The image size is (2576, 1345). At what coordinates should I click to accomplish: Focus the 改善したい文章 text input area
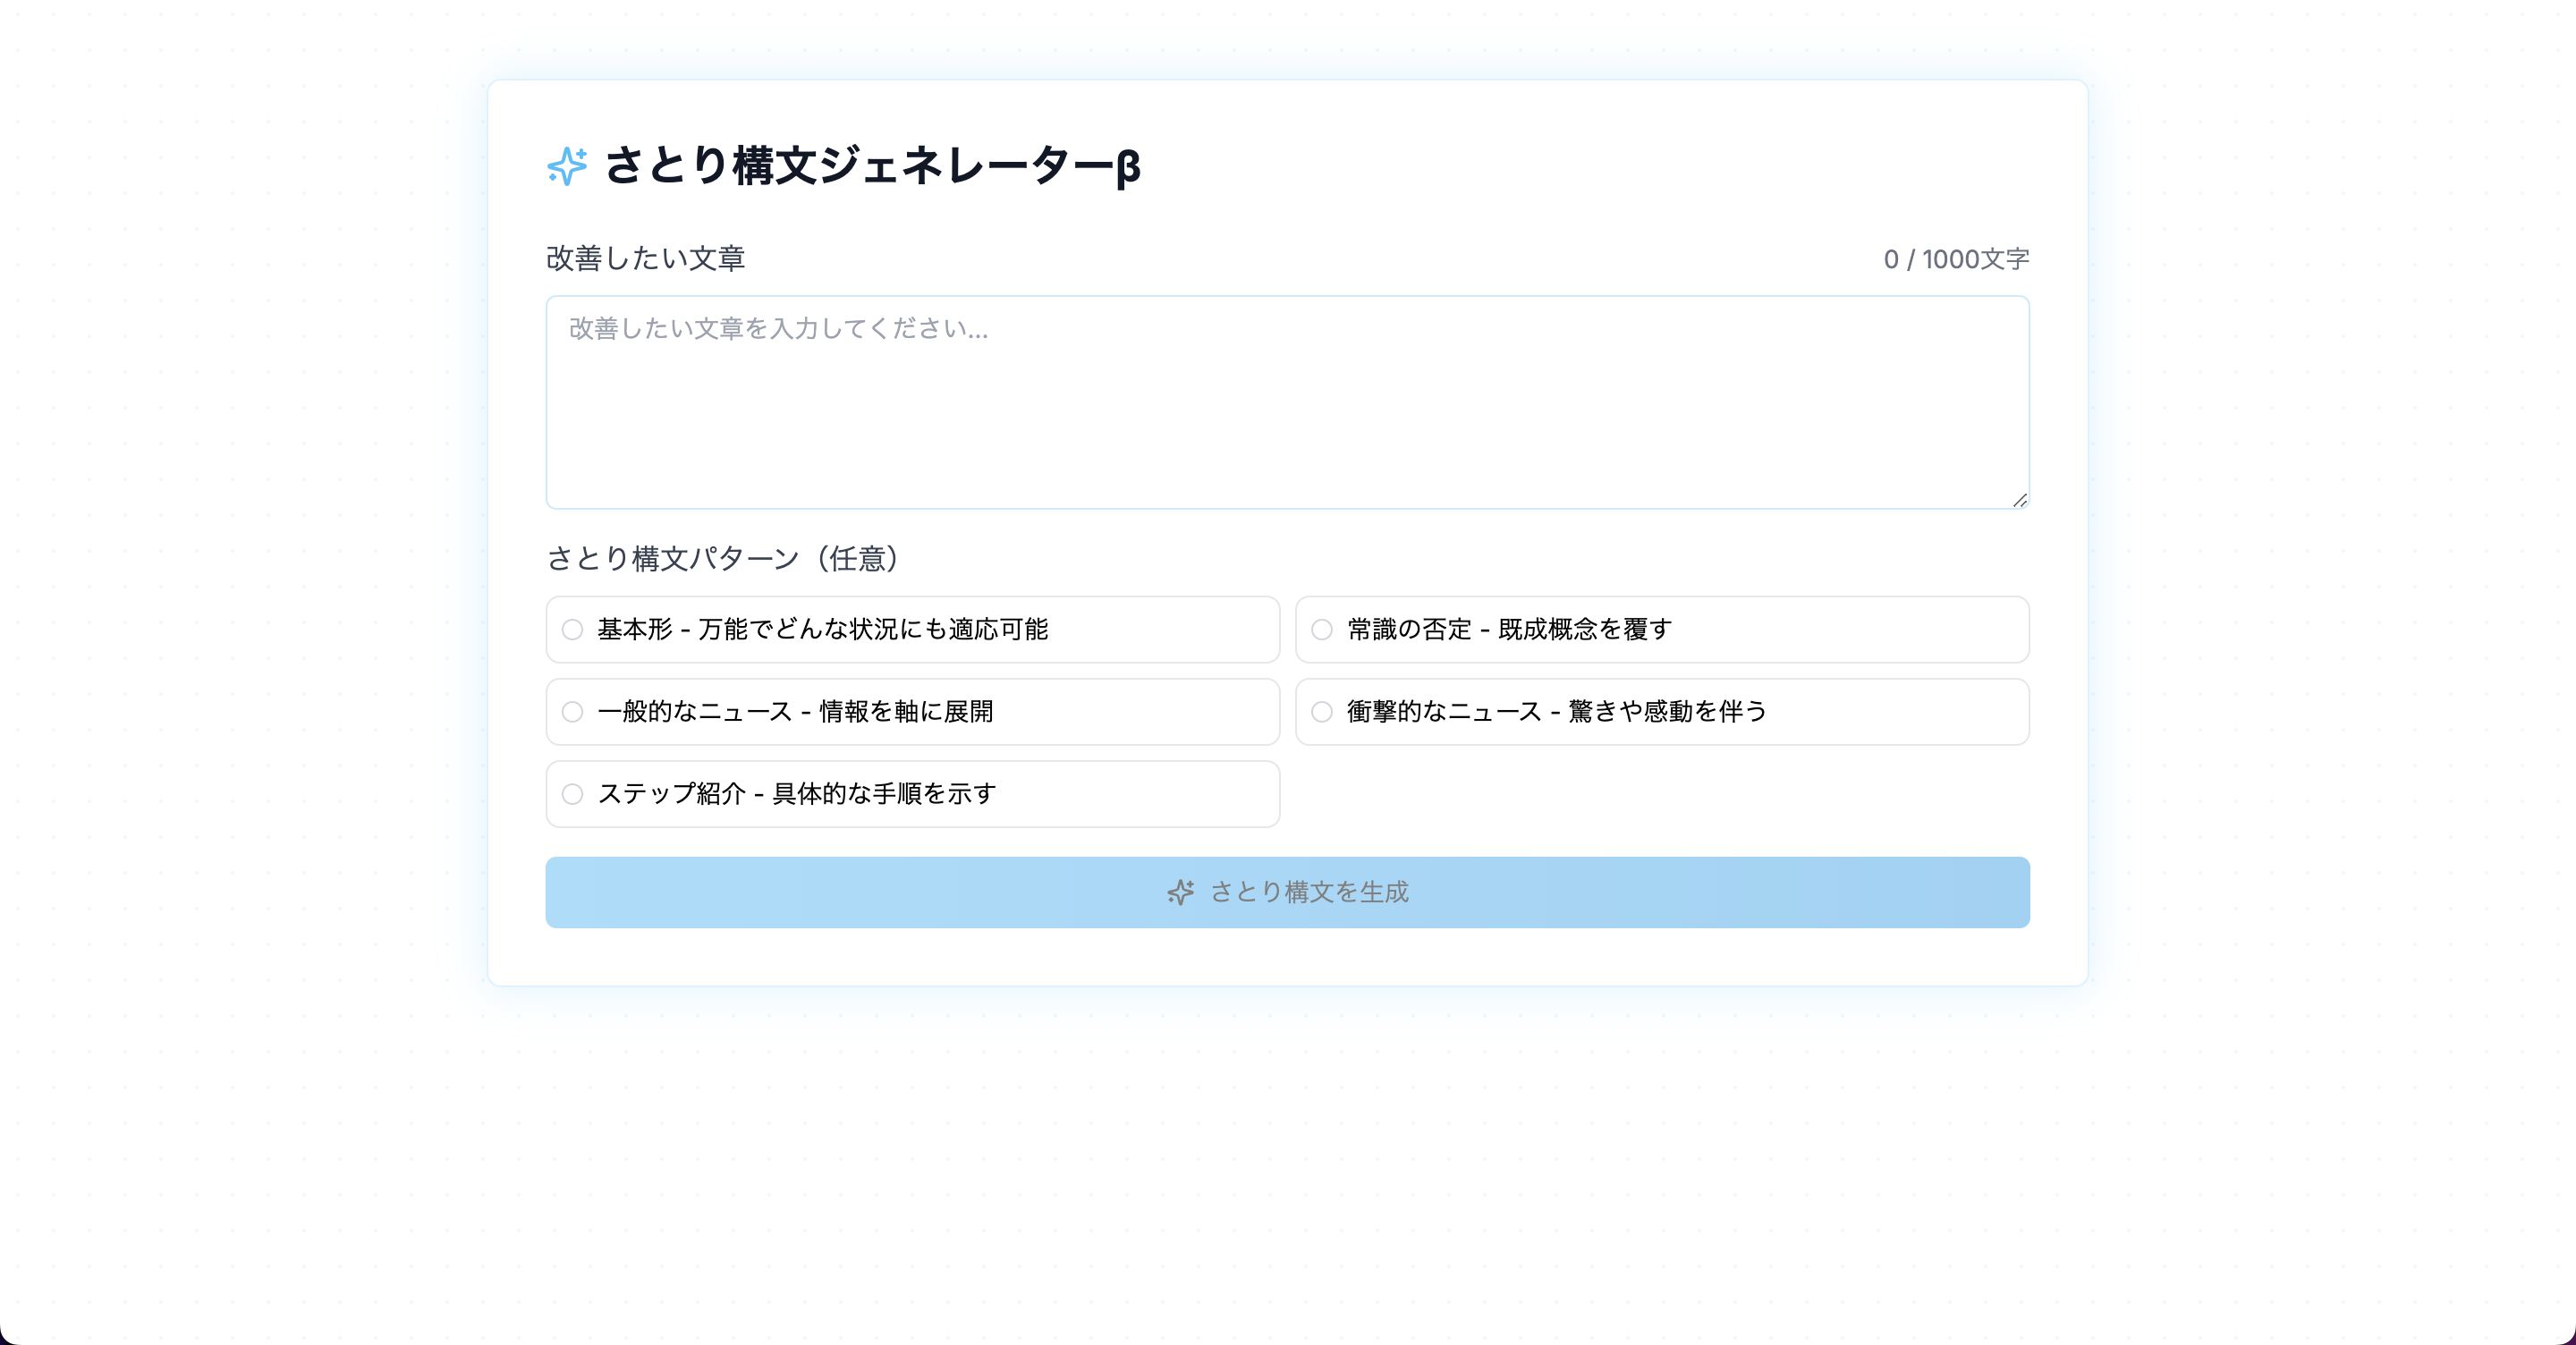pyautogui.click(x=1287, y=420)
